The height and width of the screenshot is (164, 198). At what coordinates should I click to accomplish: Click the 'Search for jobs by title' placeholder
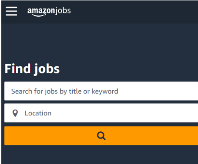click(x=47, y=92)
